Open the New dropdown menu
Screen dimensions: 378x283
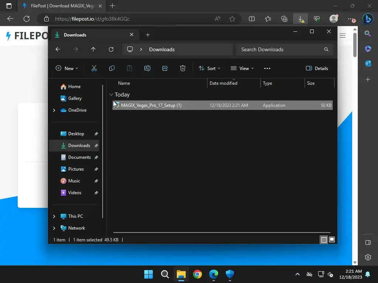click(67, 68)
